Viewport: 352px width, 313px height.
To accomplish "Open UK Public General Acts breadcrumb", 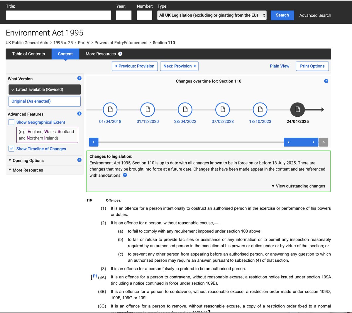I will (x=27, y=43).
